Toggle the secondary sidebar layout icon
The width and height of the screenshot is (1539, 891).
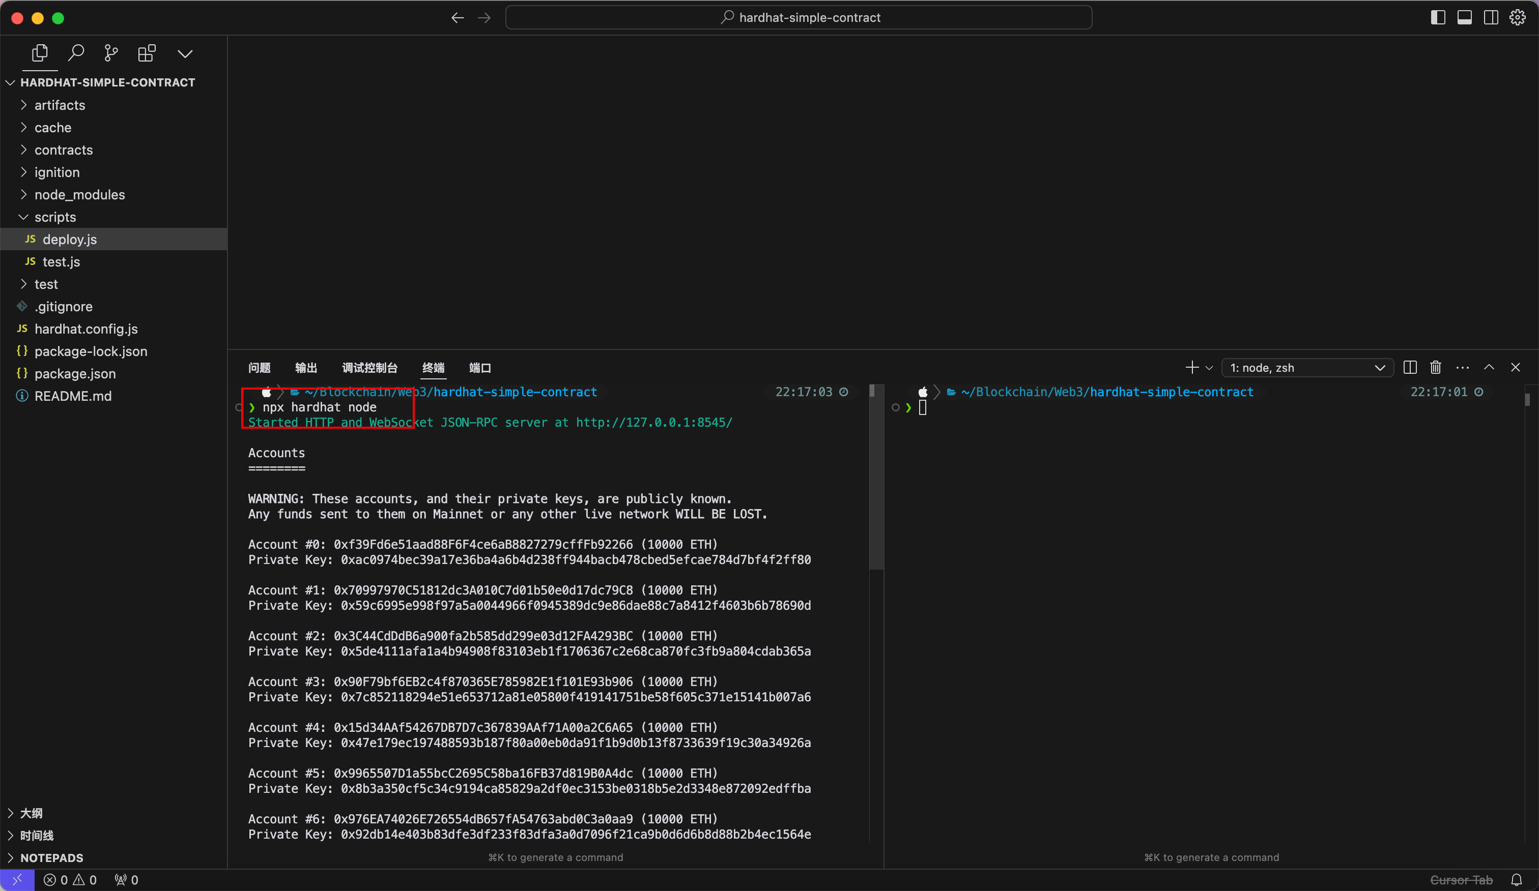click(x=1491, y=18)
